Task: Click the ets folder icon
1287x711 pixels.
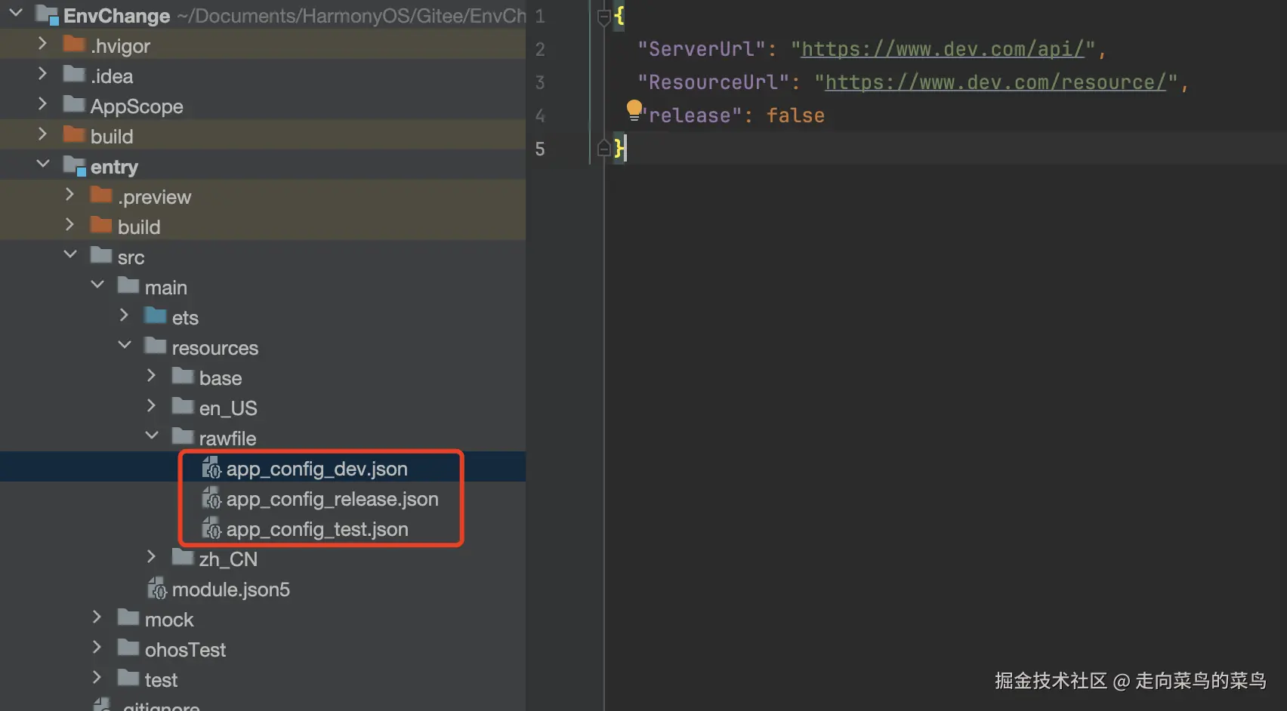Action: pyautogui.click(x=156, y=315)
